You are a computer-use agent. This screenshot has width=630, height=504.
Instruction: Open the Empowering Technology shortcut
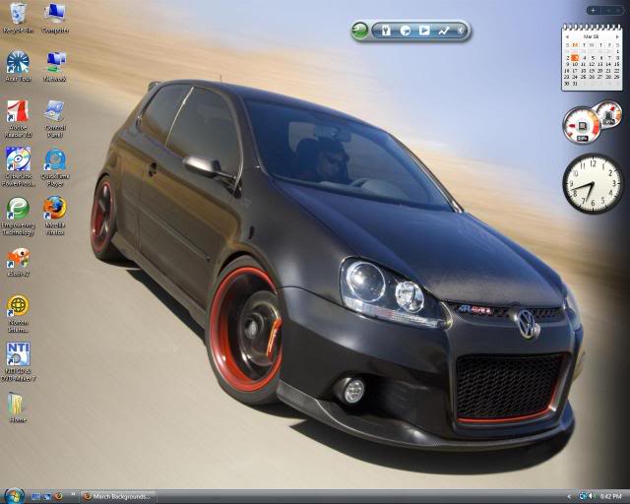click(18, 217)
